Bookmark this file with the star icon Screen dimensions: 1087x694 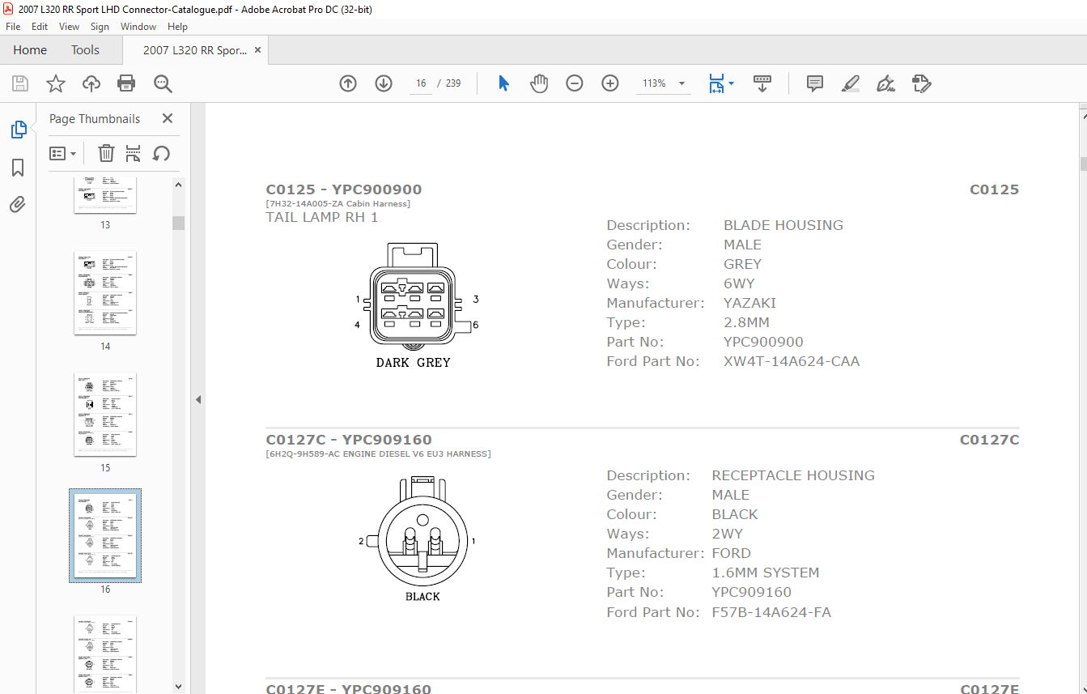click(56, 83)
